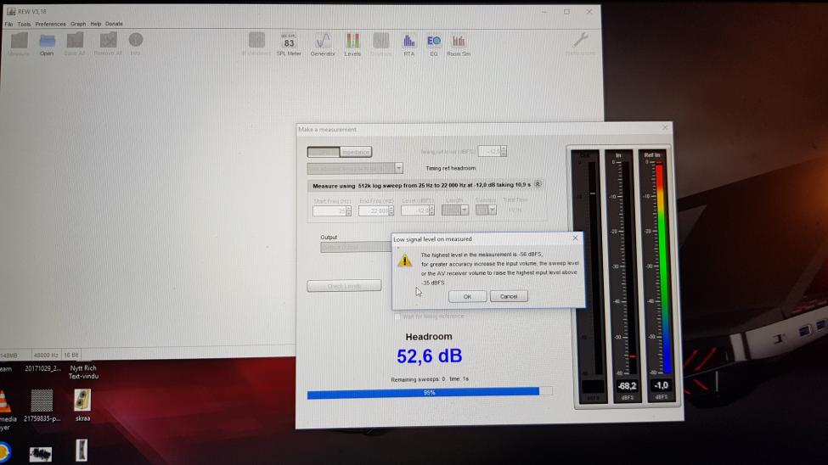Adjust the Level dBFS stepper arrows
Viewport: 828px width, 465px height.
(x=432, y=211)
